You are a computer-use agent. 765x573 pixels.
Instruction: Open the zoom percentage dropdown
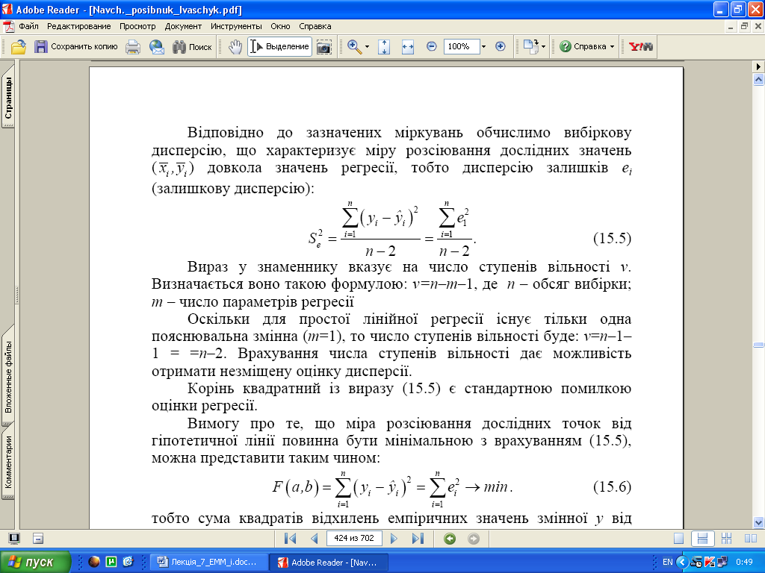(483, 47)
